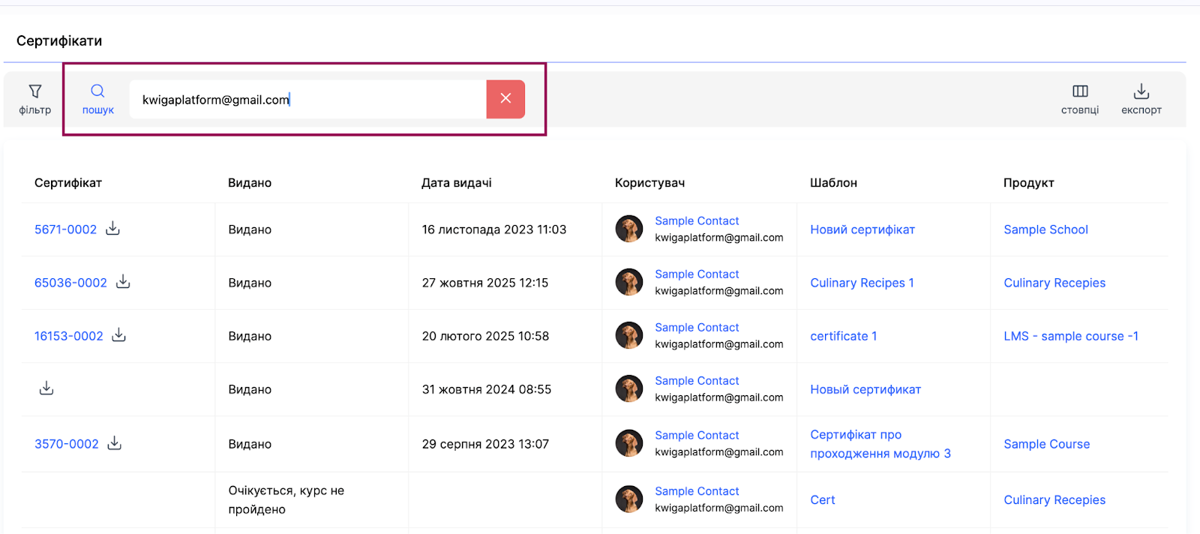Download certificate 3570-0002
The height and width of the screenshot is (534, 1200).
coord(115,443)
